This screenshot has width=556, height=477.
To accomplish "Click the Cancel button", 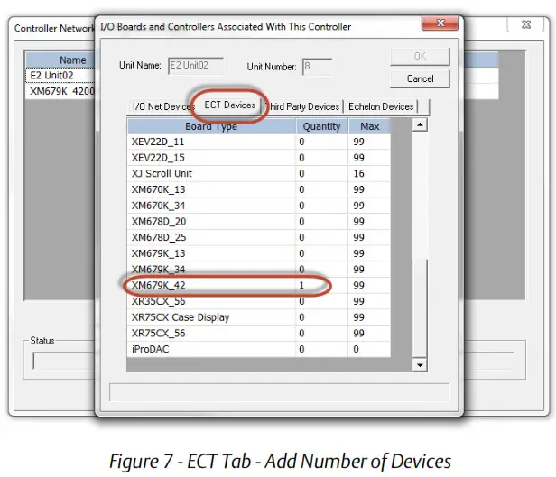I will click(420, 78).
